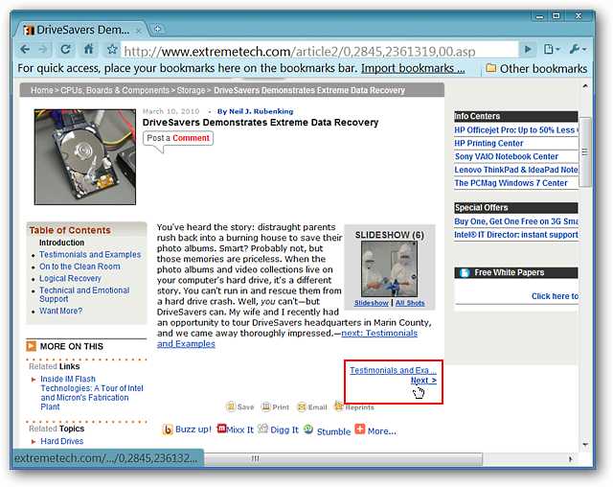Image resolution: width=613 pixels, height=487 pixels.
Task: Click Import bookmarks link
Action: (x=413, y=68)
